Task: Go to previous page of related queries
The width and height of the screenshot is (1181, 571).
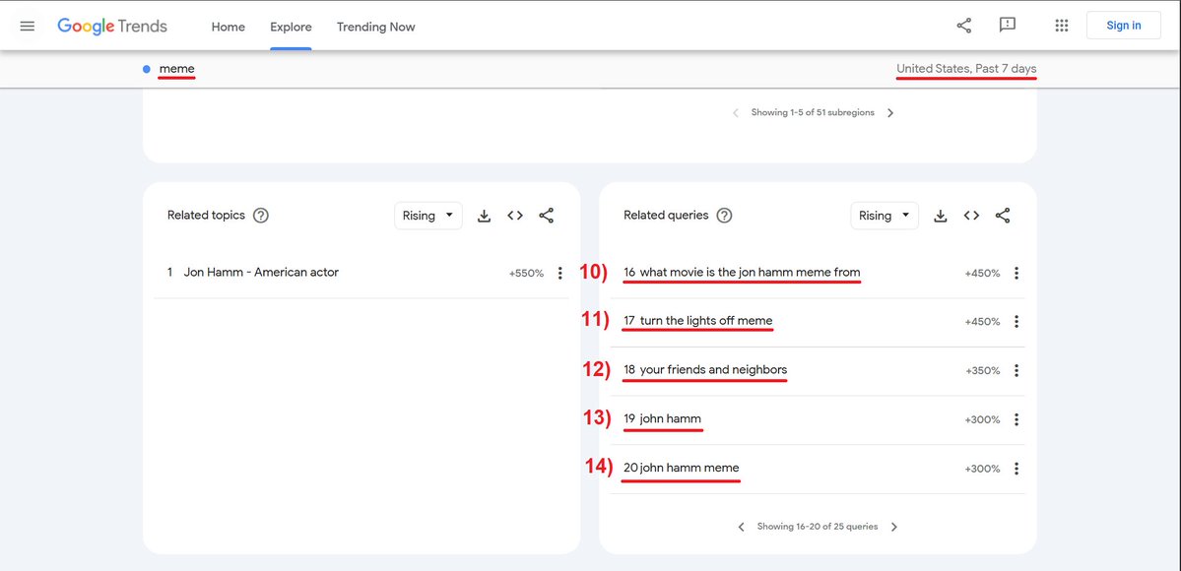Action: point(741,528)
